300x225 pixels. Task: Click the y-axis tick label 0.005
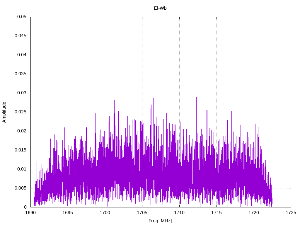click(21, 188)
